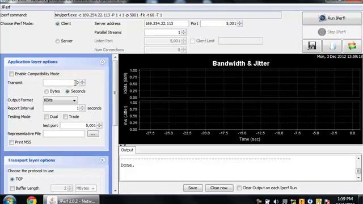The height and width of the screenshot is (204, 363).
Task: Click the Buffer Length stepper arrows
Action: (x=70, y=188)
